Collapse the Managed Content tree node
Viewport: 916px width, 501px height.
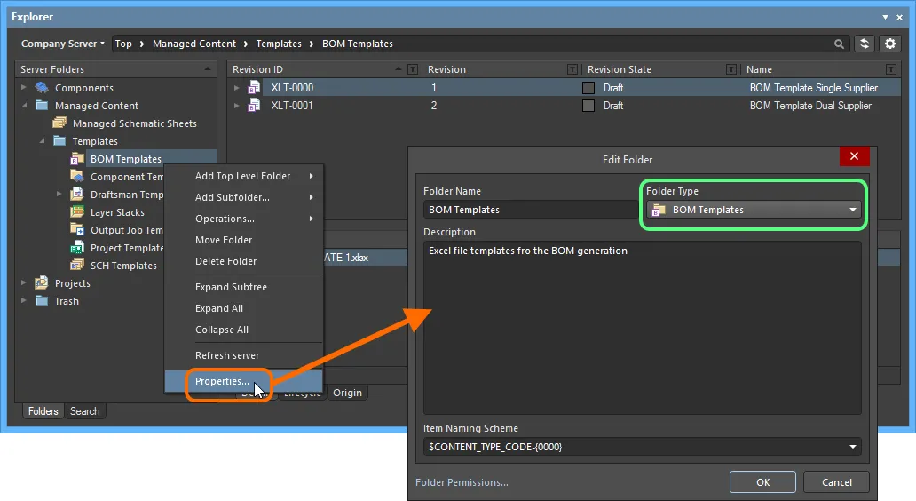pos(24,106)
